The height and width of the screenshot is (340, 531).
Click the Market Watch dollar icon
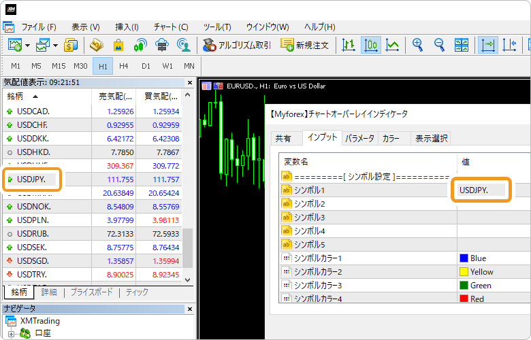click(70, 45)
